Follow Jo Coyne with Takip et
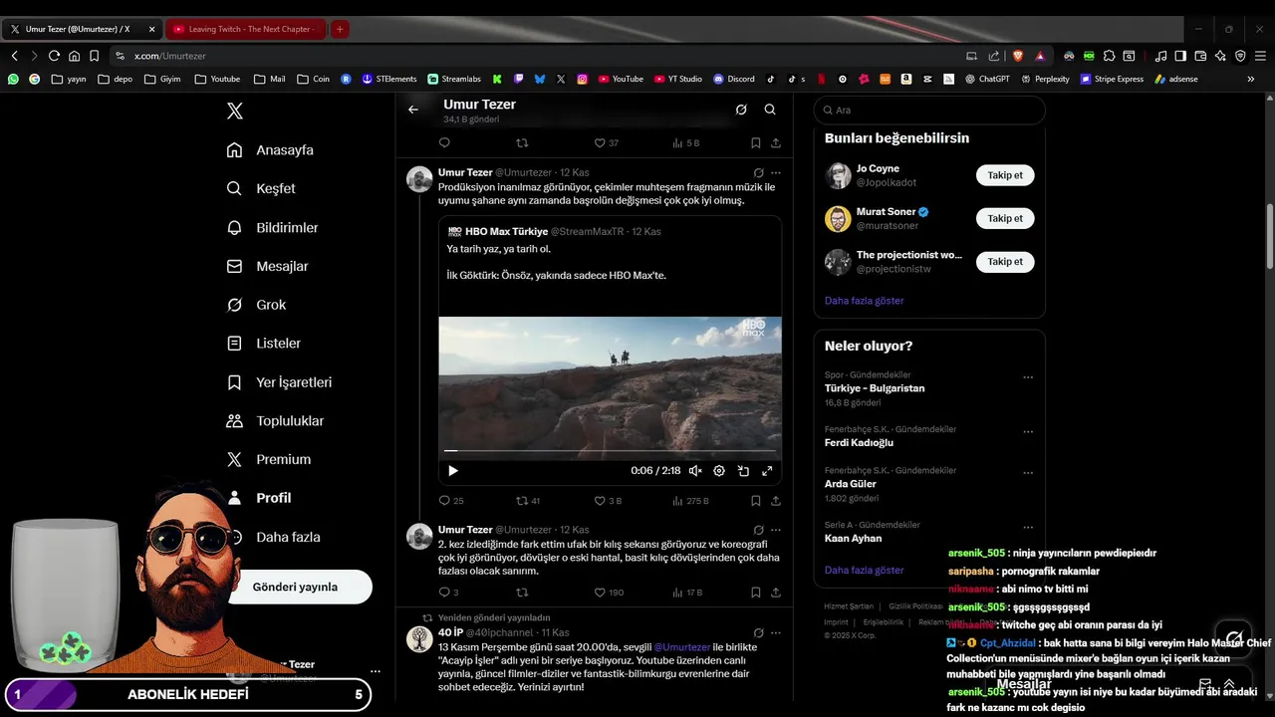The height and width of the screenshot is (717, 1275). tap(1005, 175)
